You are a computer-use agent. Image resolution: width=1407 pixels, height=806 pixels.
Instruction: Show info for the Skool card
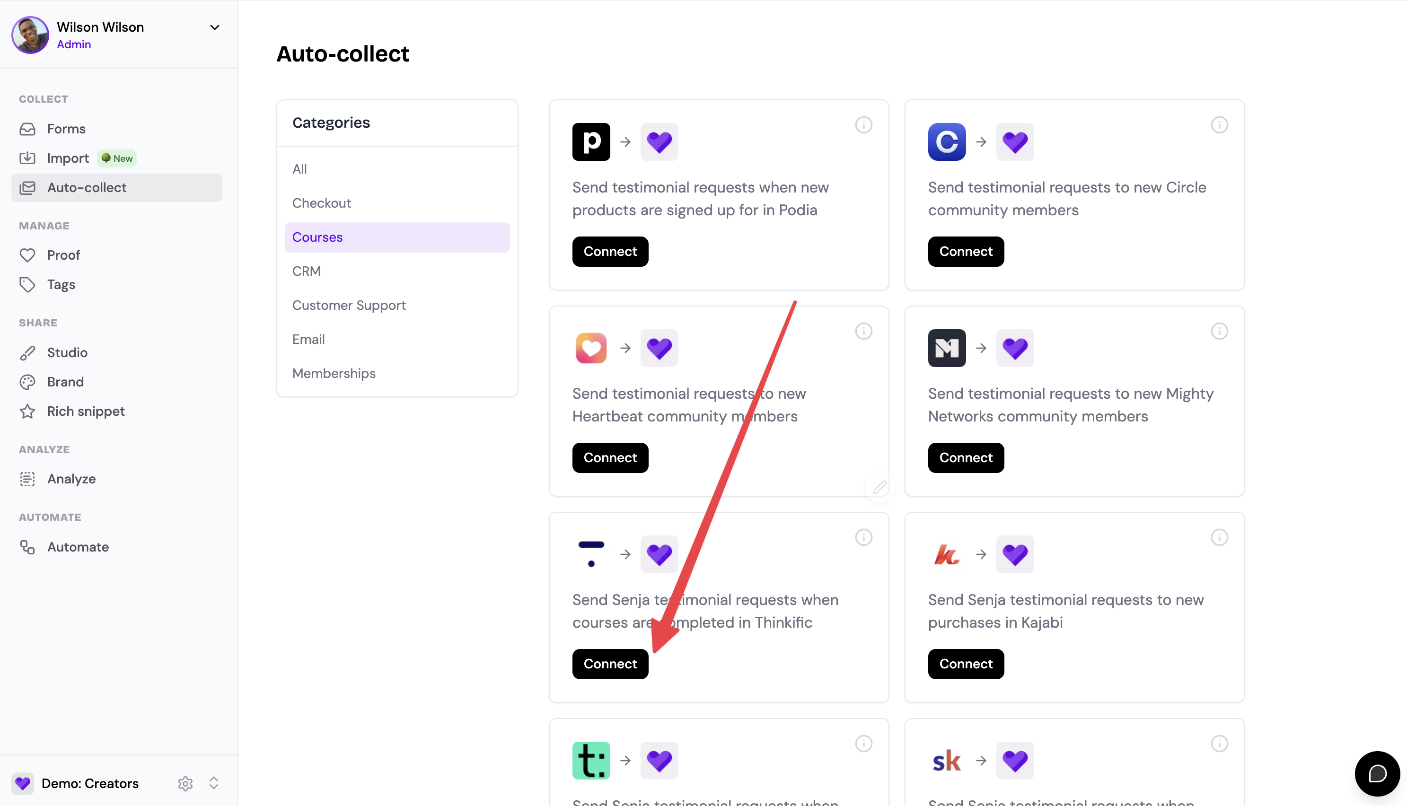click(1219, 744)
